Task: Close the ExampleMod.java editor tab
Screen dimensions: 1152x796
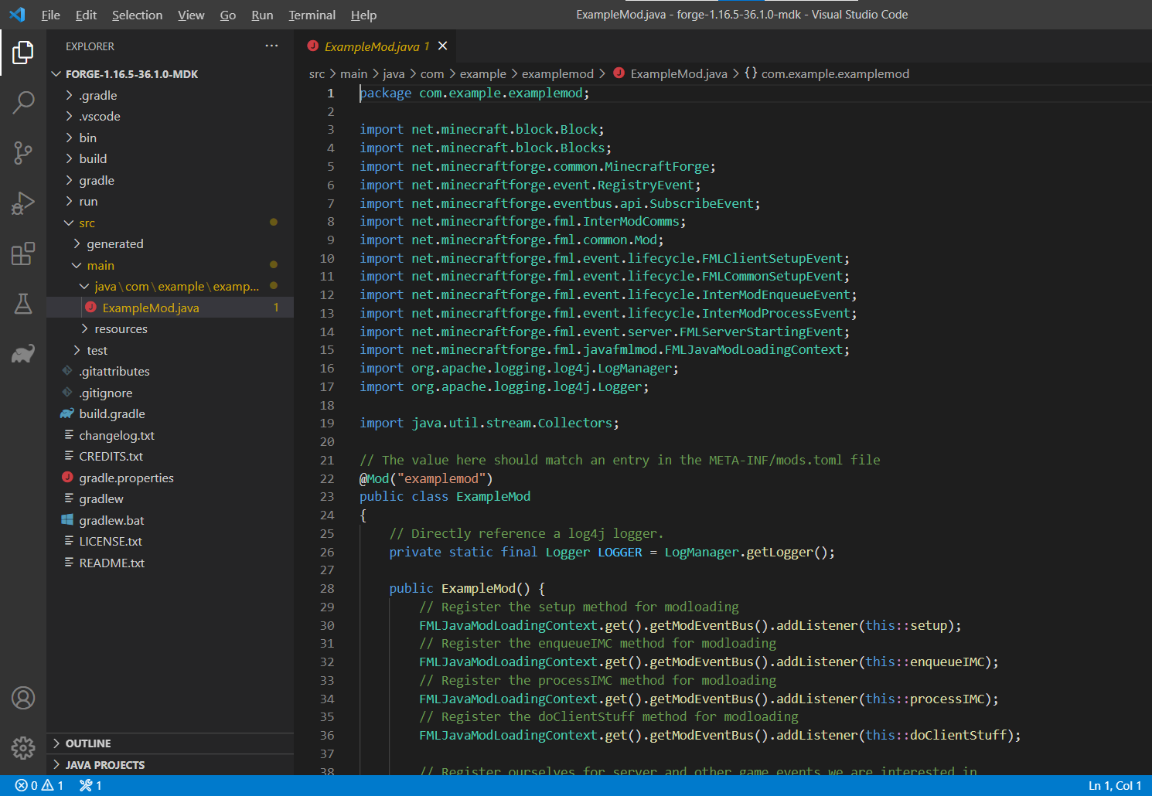Action: pyautogui.click(x=442, y=46)
